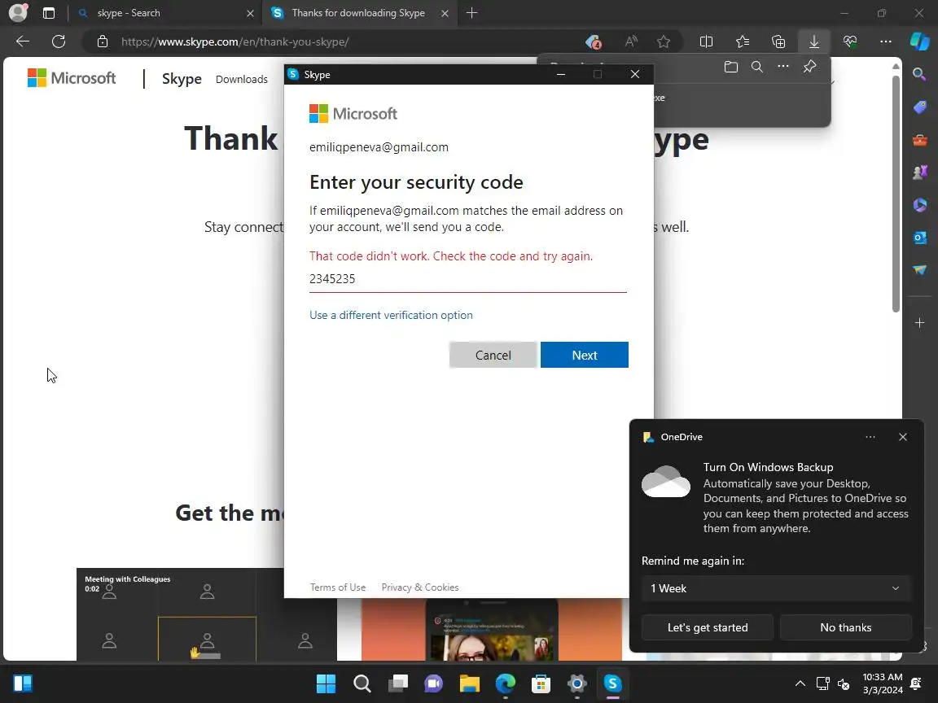
Task: Open Copilot icon in Edge
Action: pos(919,41)
